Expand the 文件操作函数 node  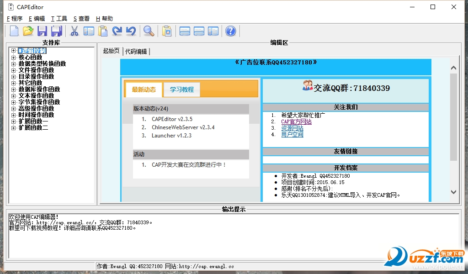pos(13,70)
